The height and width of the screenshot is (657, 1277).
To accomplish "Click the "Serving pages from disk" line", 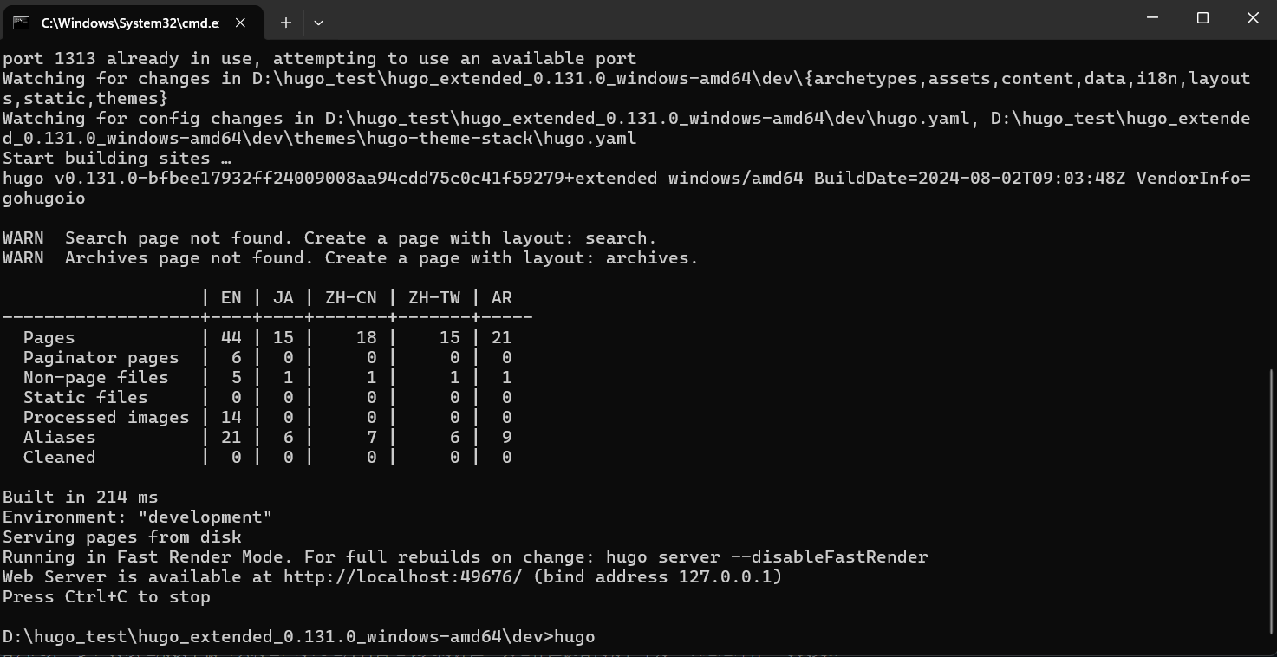I will pyautogui.click(x=121, y=537).
